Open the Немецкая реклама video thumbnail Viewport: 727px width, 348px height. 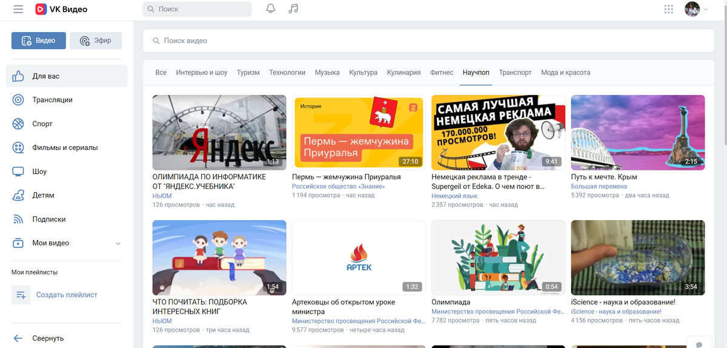498,132
